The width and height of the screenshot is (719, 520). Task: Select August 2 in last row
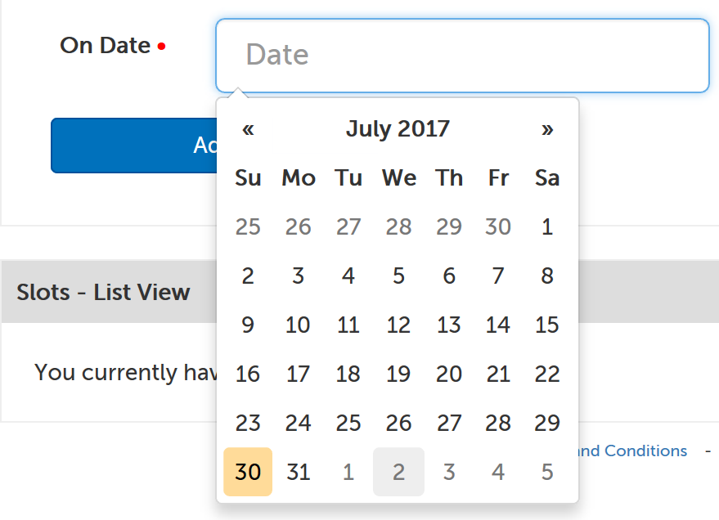tap(398, 472)
